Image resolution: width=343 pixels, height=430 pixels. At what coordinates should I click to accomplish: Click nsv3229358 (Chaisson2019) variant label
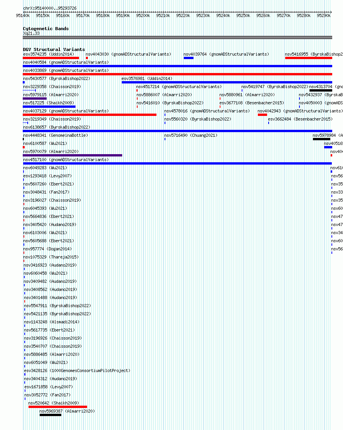pyautogui.click(x=52, y=87)
